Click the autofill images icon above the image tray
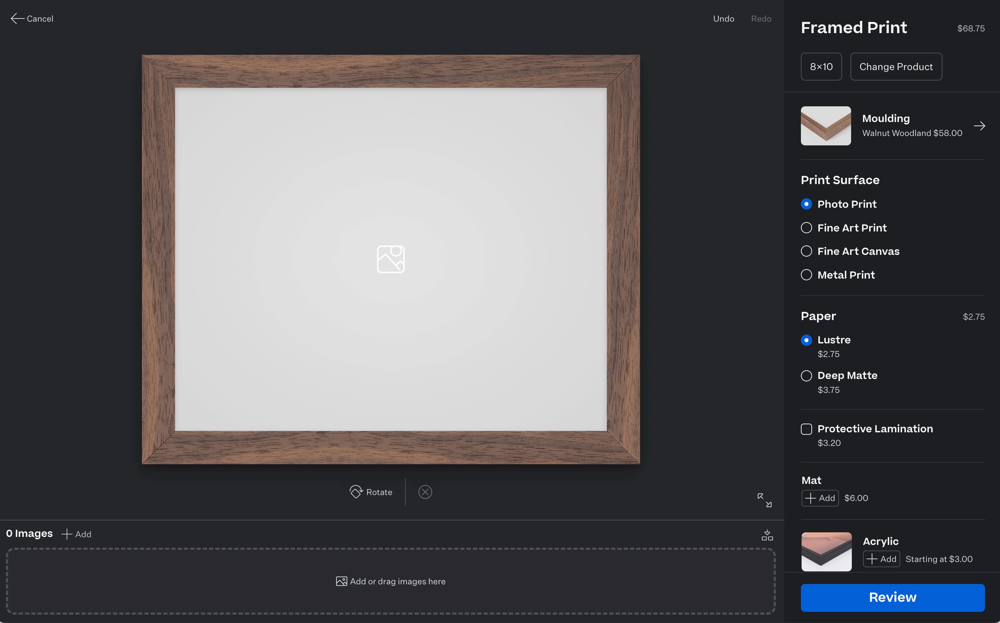The image size is (1000, 623). (767, 534)
